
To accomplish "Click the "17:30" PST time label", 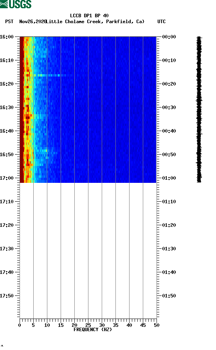I will click(x=7, y=249).
